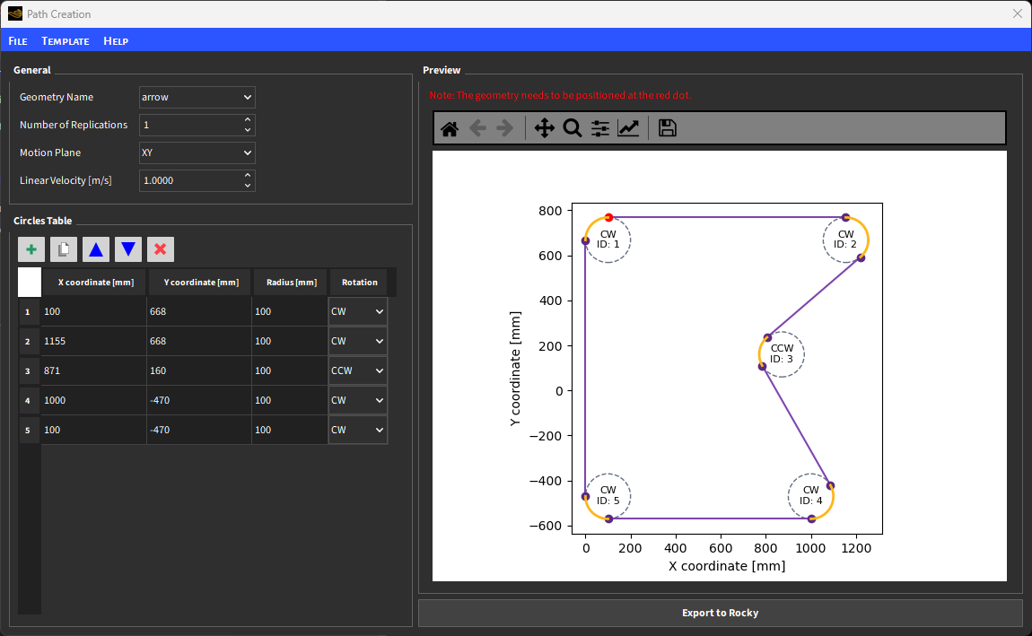Go forward to next plot view

[505, 128]
